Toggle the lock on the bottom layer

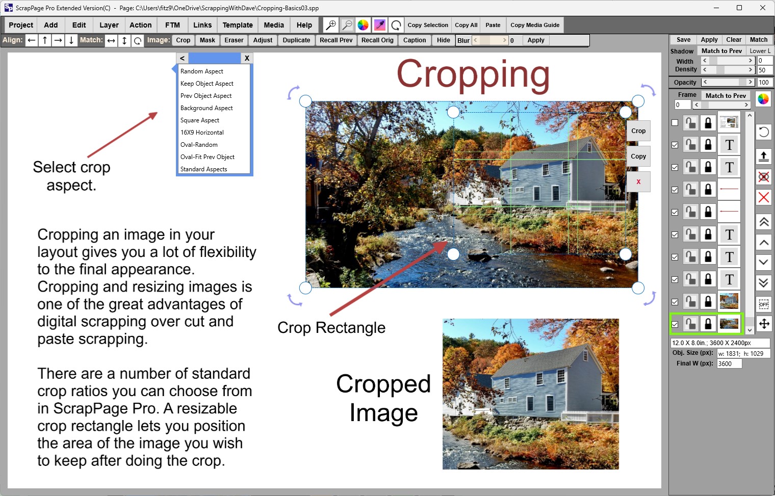[x=708, y=324]
